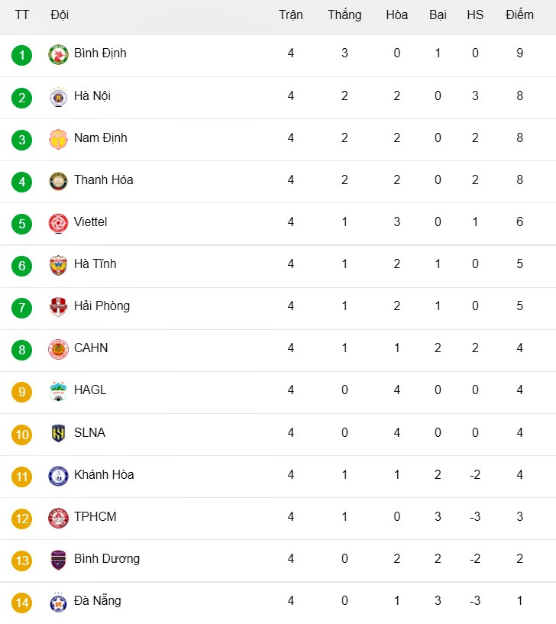Click the Viettel red swirl logo
This screenshot has width=556, height=624.
click(59, 222)
